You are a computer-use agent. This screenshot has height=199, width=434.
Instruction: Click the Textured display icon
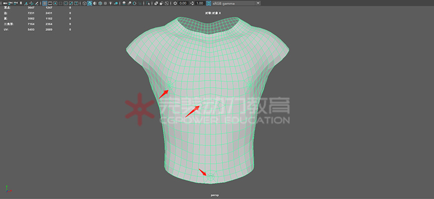pyautogui.click(x=100, y=3)
